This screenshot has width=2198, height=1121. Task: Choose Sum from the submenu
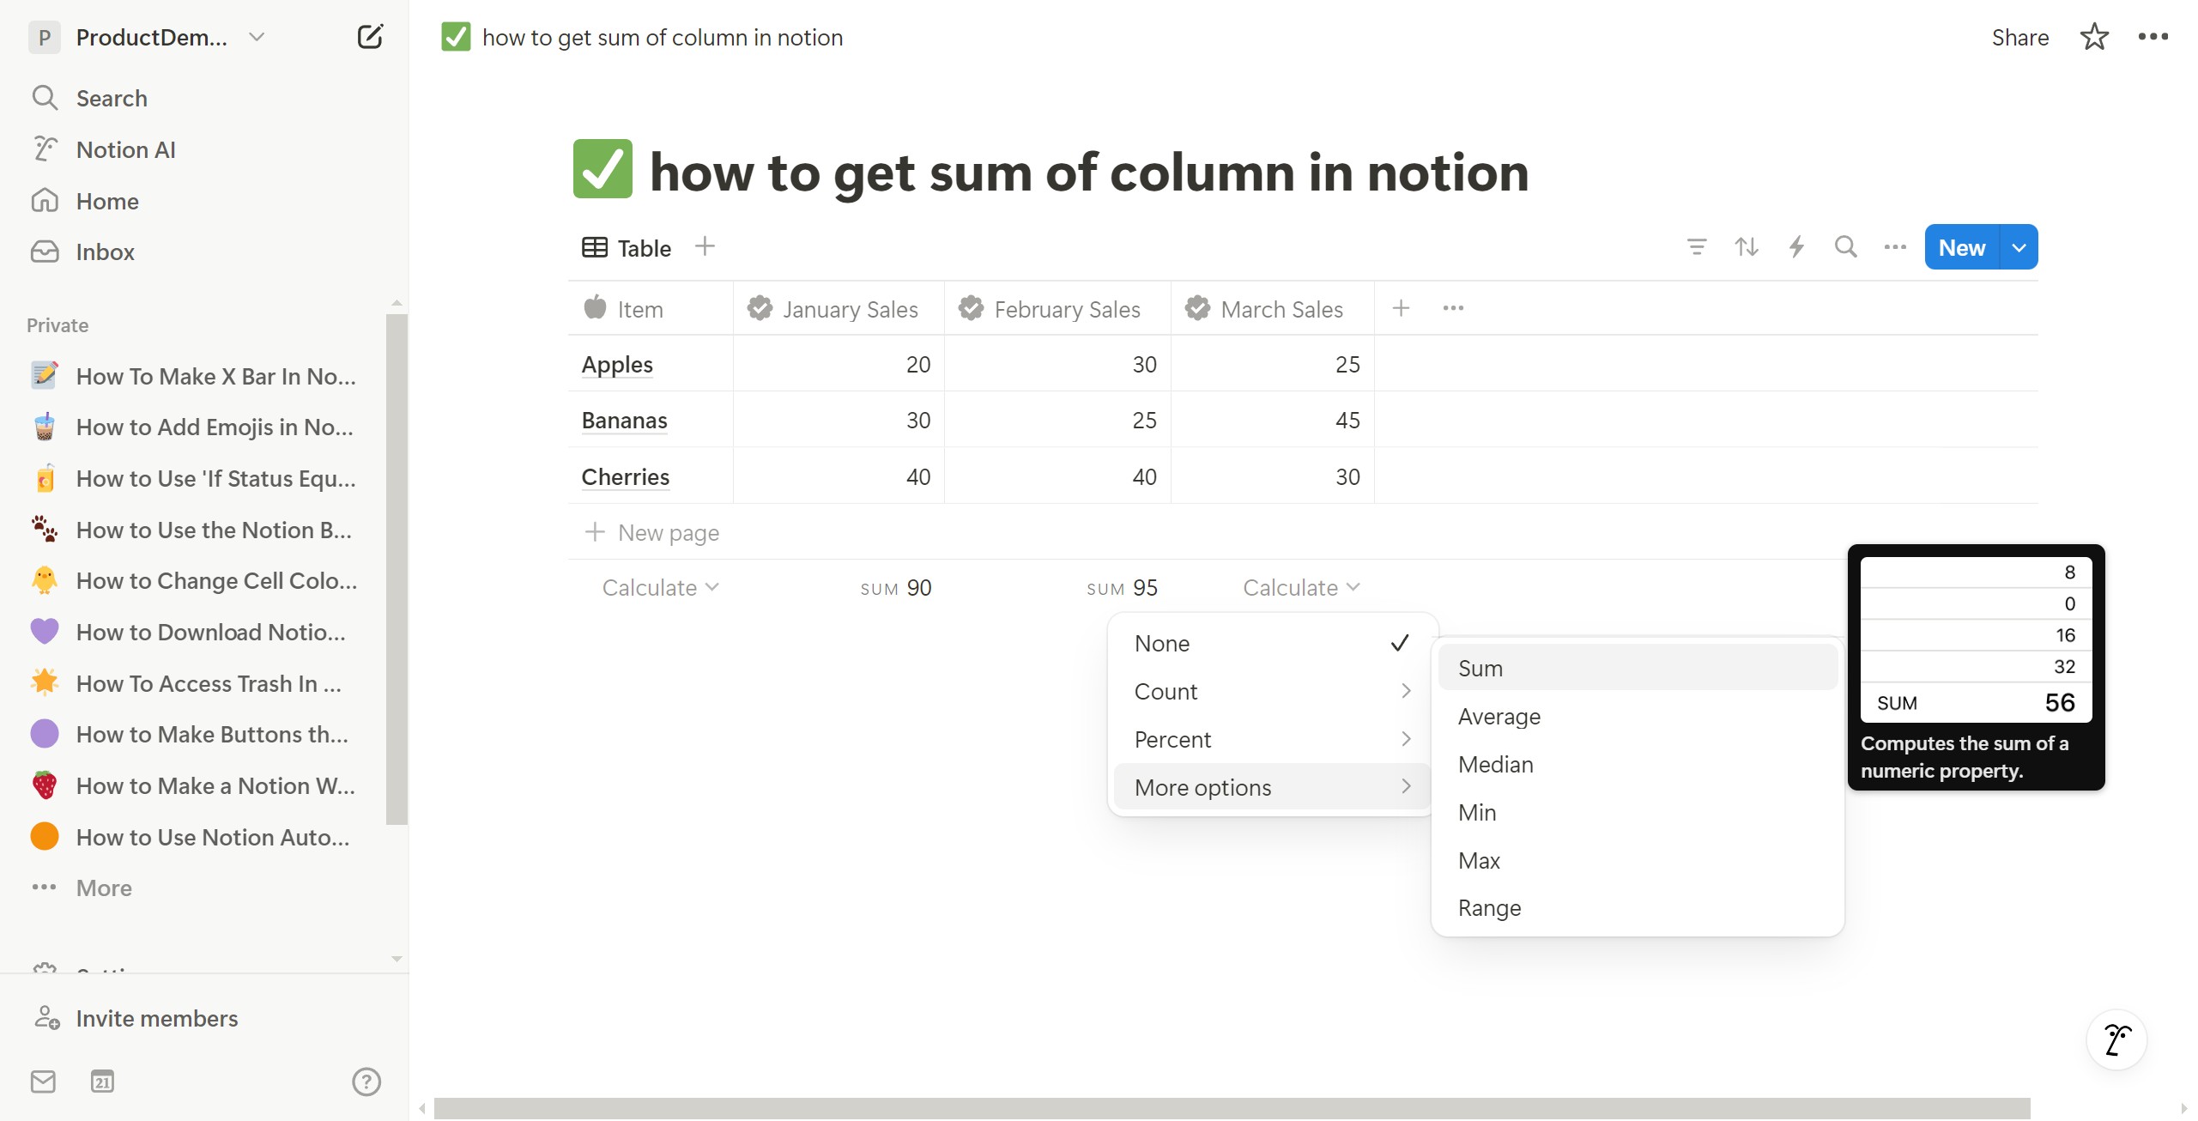[x=1638, y=668]
